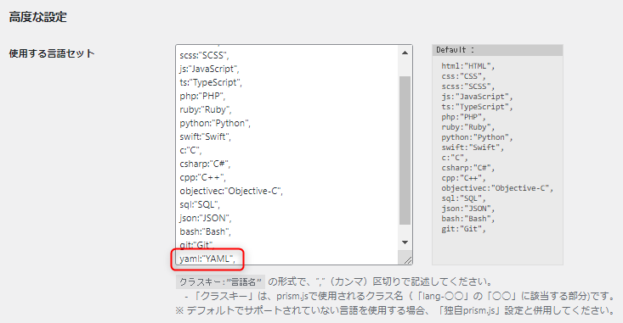Click the c:"C" line in textarea
The height and width of the screenshot is (323, 623).
coord(190,150)
